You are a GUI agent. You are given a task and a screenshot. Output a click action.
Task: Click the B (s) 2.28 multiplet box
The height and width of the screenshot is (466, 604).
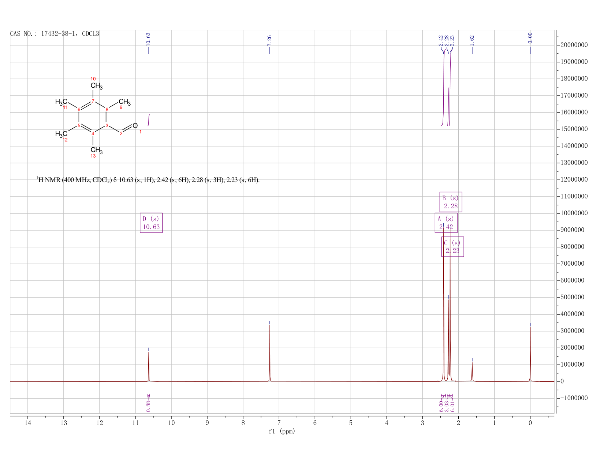coord(451,202)
